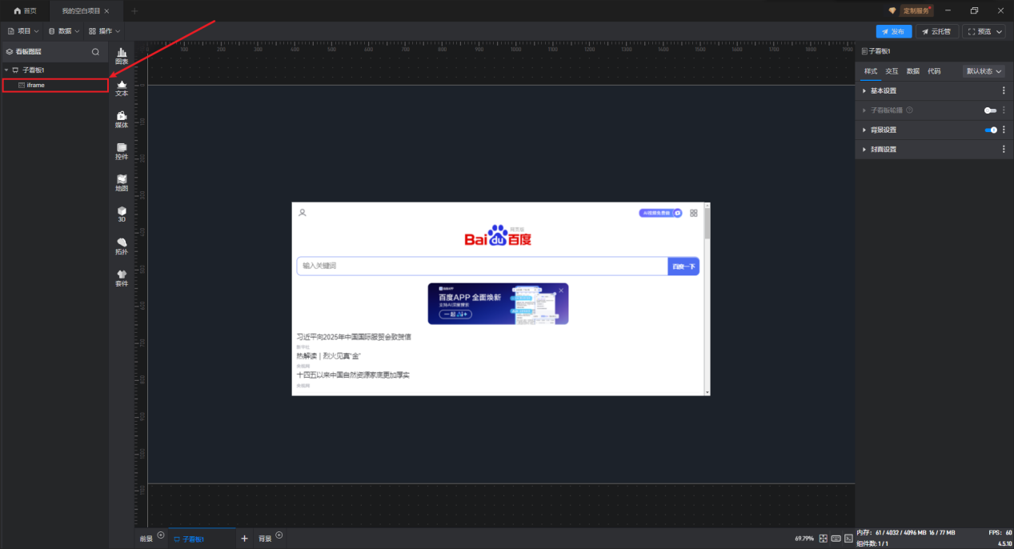
Task: Open the console terminal icon
Action: point(848,539)
